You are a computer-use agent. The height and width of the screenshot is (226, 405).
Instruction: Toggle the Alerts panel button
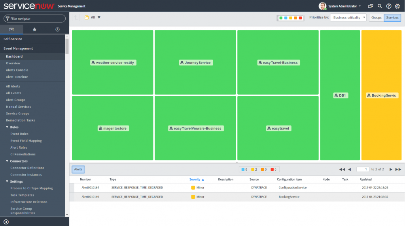[78, 169]
